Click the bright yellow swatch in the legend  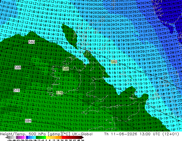coord(47,137)
